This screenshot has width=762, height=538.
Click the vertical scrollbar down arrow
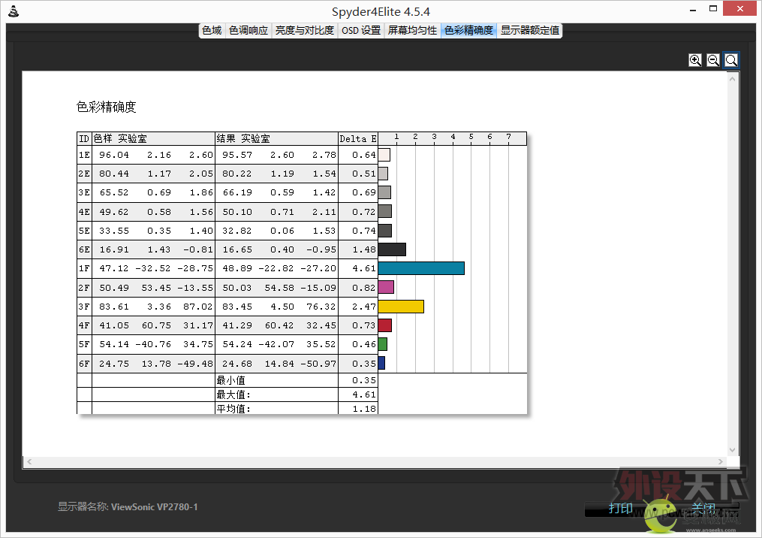[733, 450]
